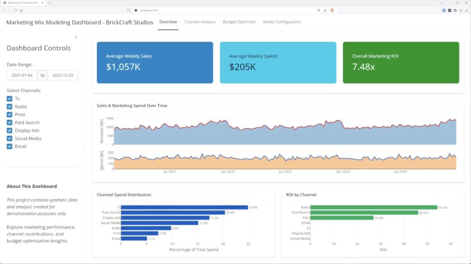
Task: Open the Budget Optimizer tab
Action: tap(239, 22)
